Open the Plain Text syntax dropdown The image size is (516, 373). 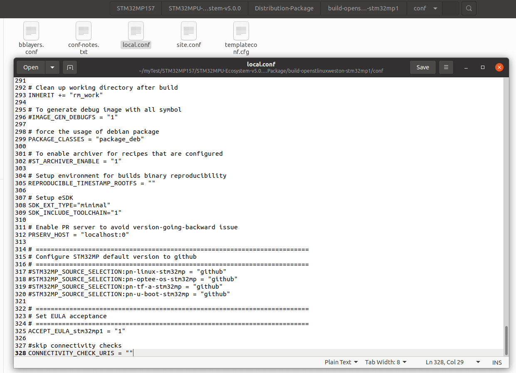[x=341, y=362]
